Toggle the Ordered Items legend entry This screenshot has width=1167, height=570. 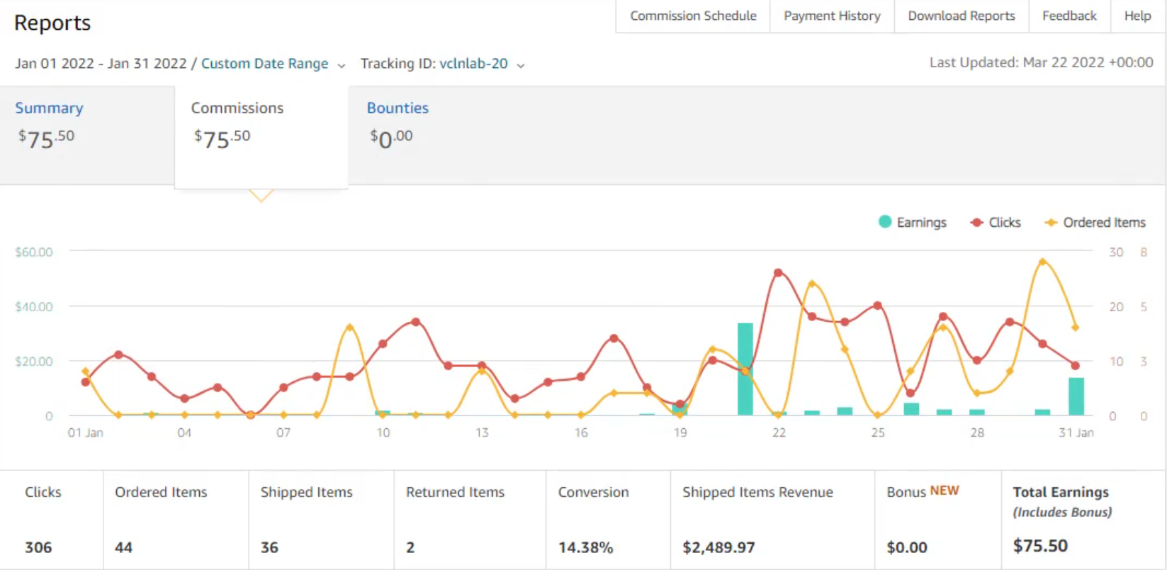point(1095,222)
